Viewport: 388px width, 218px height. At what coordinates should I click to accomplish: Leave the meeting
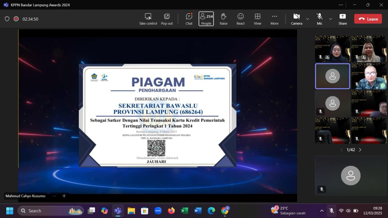tap(368, 19)
